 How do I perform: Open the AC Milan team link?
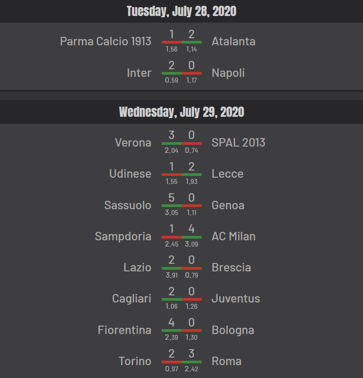(x=233, y=236)
